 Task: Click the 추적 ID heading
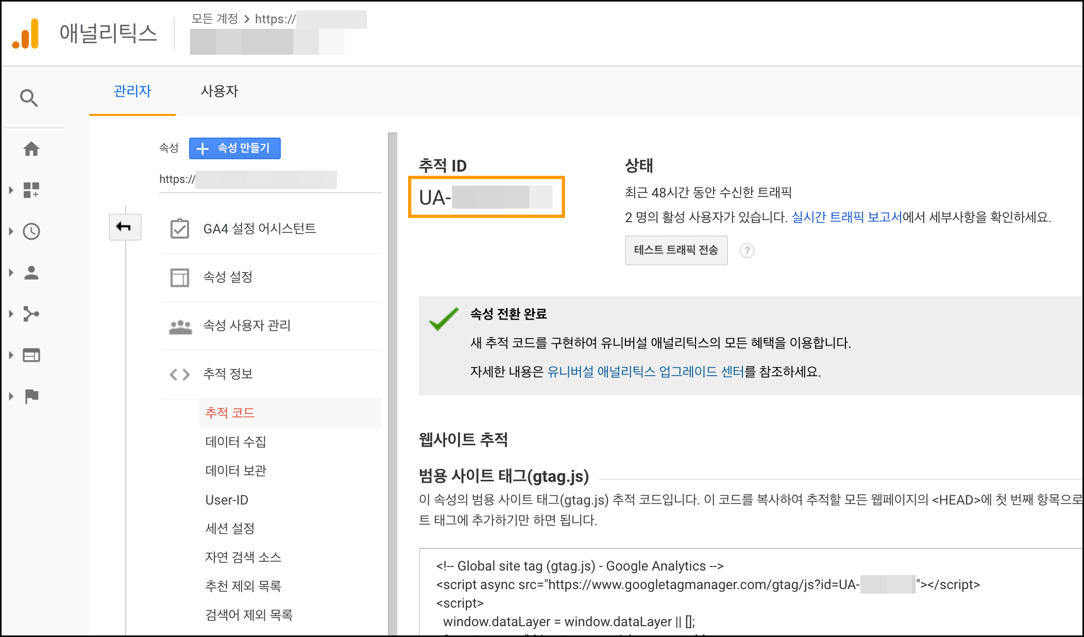[x=443, y=165]
